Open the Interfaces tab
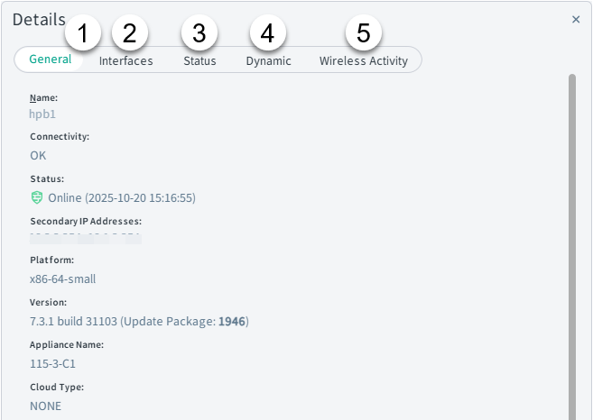This screenshot has width=593, height=420. 126,60
